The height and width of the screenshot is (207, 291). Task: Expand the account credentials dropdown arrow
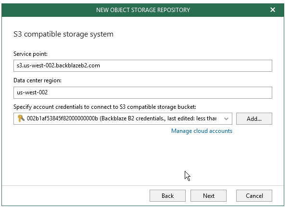226,118
